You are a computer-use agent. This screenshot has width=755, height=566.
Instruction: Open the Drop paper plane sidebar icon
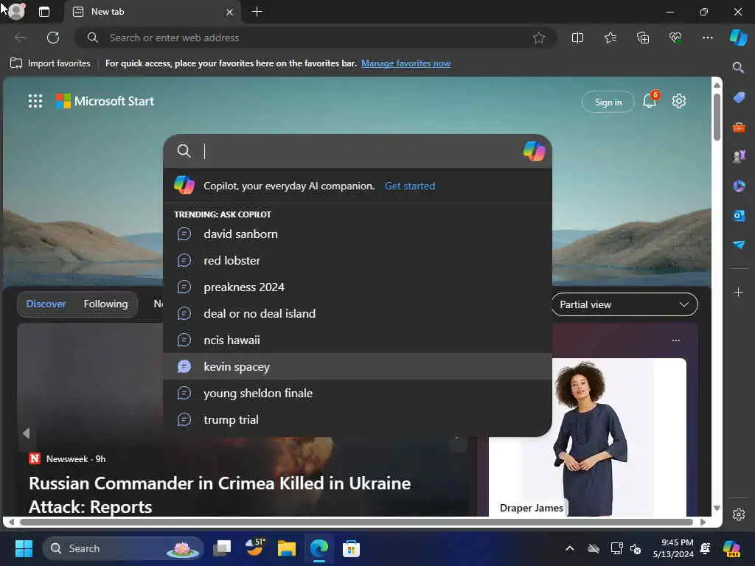coord(739,245)
